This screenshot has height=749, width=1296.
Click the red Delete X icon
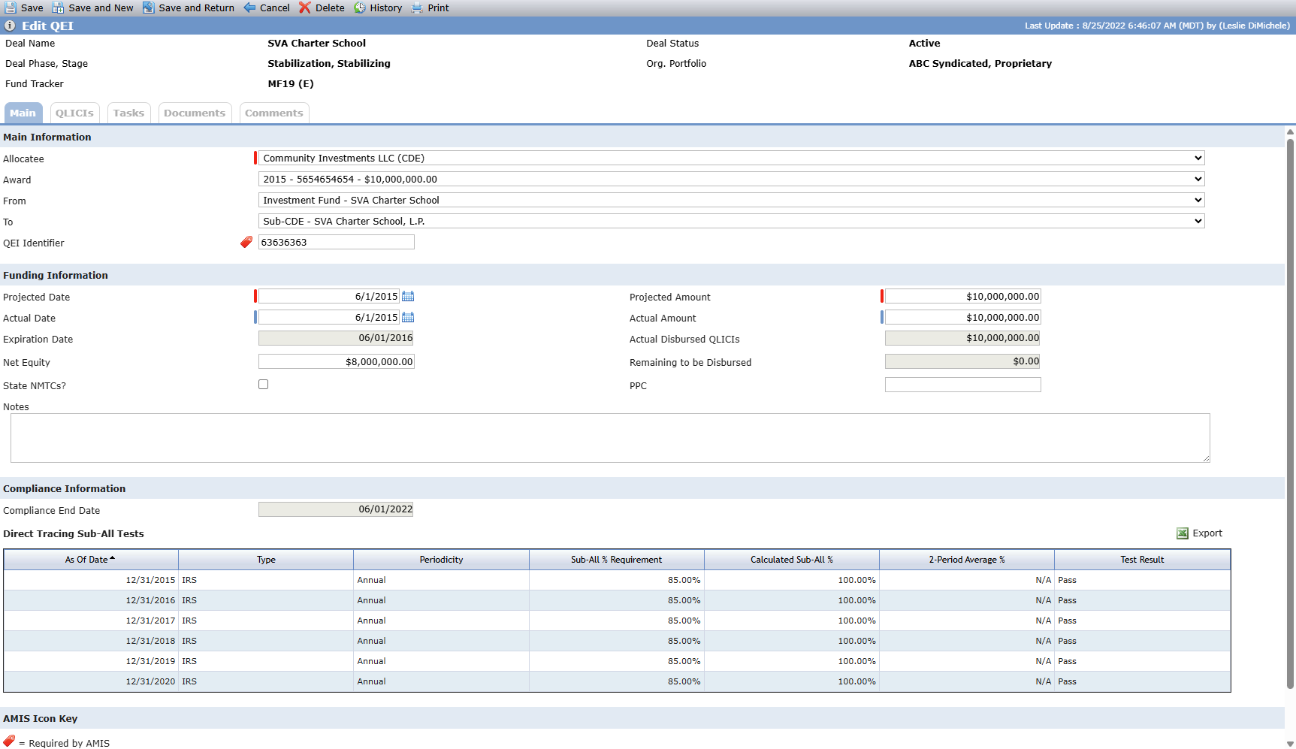tap(304, 8)
